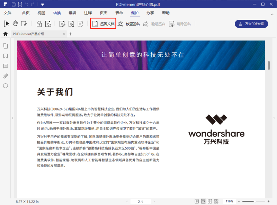Screen dimensions: 277x205
Task: Toggle single page view mode
Action: tap(197, 201)
